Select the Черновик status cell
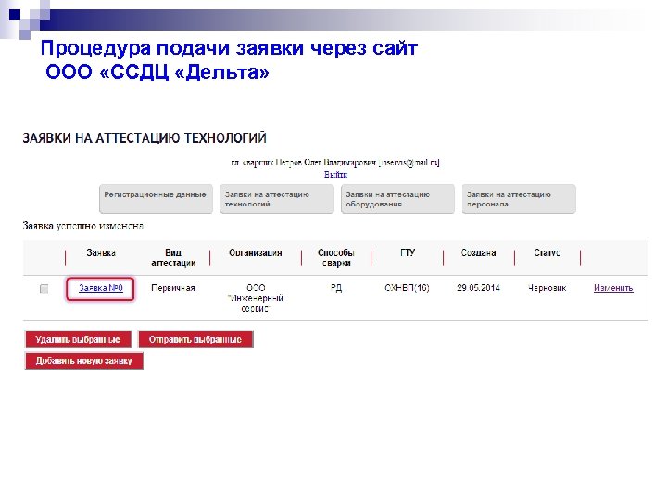Screen dimensions: 667x500 (547, 288)
